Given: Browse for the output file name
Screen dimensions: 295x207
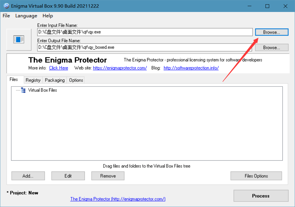Looking at the screenshot, I should tap(272, 48).
